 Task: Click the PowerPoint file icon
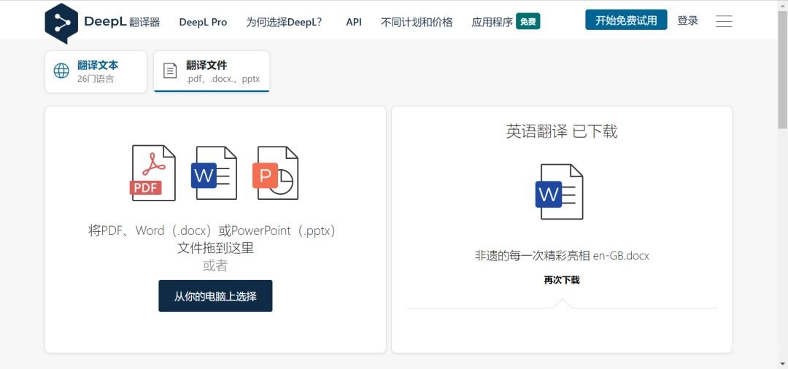click(275, 174)
